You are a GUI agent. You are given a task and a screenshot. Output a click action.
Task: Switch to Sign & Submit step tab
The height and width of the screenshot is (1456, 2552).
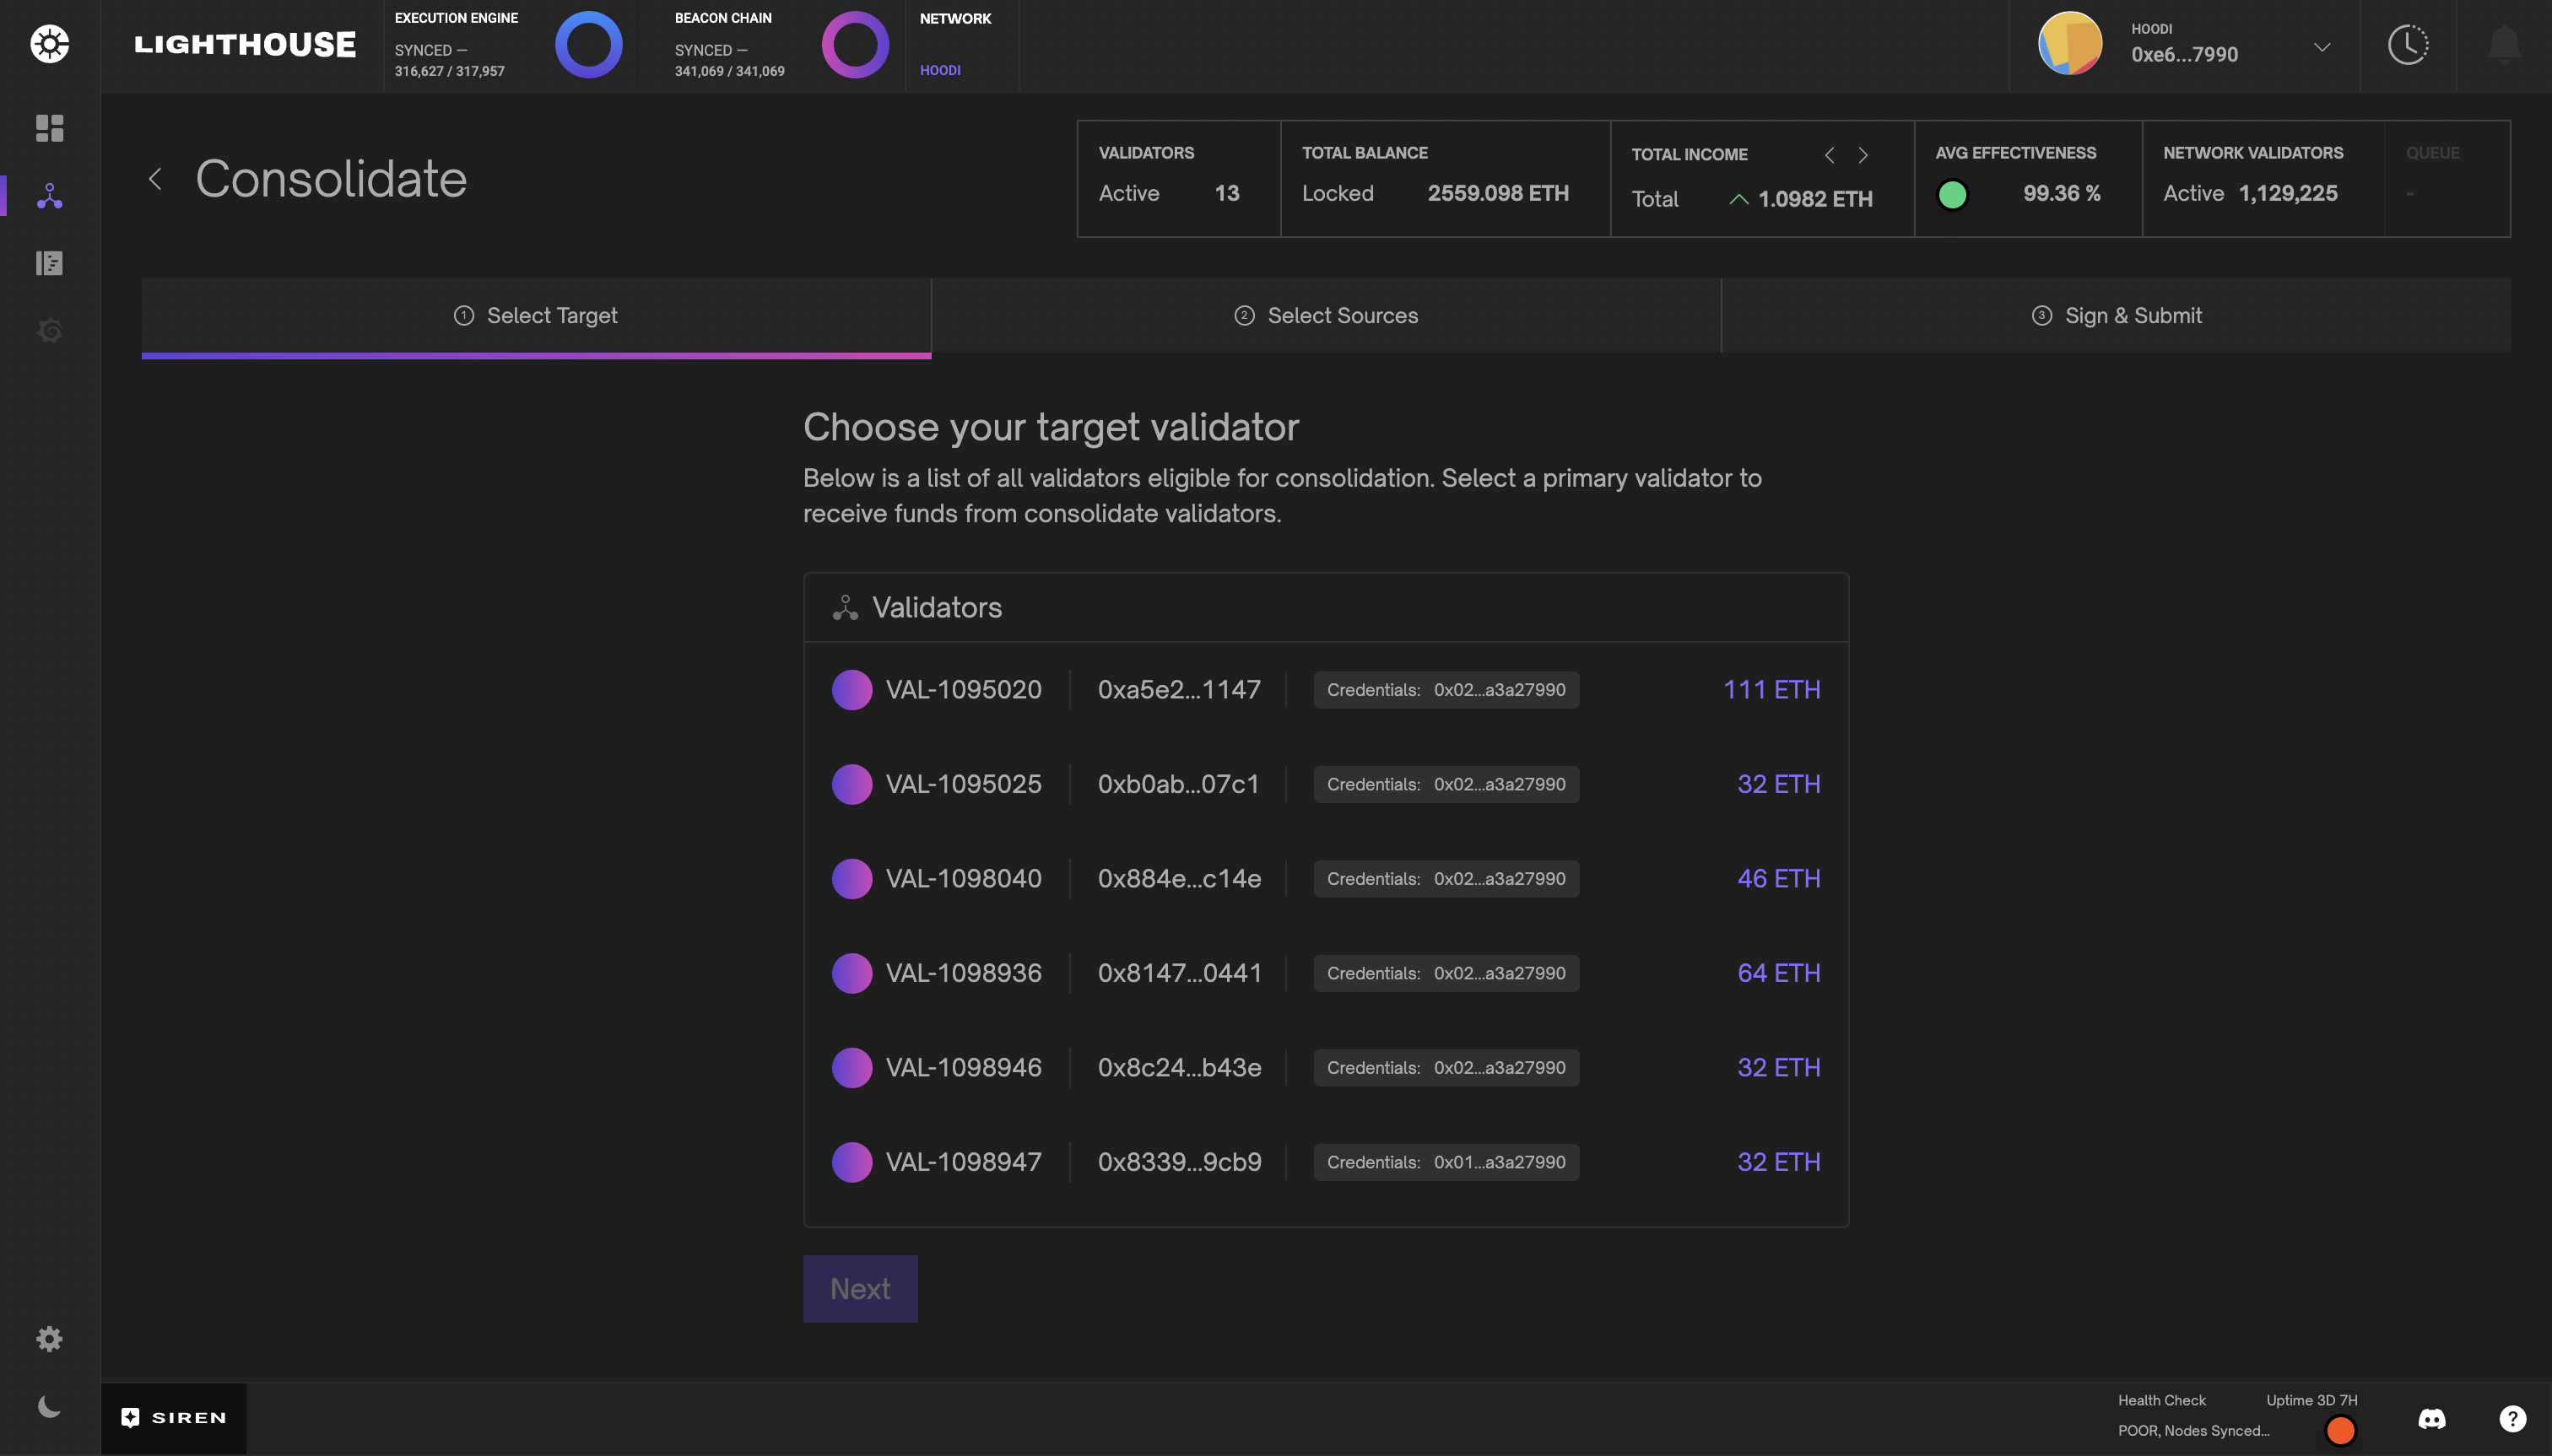[2117, 316]
